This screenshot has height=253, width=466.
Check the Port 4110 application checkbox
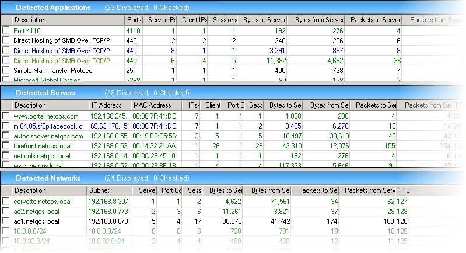[x=6, y=30]
